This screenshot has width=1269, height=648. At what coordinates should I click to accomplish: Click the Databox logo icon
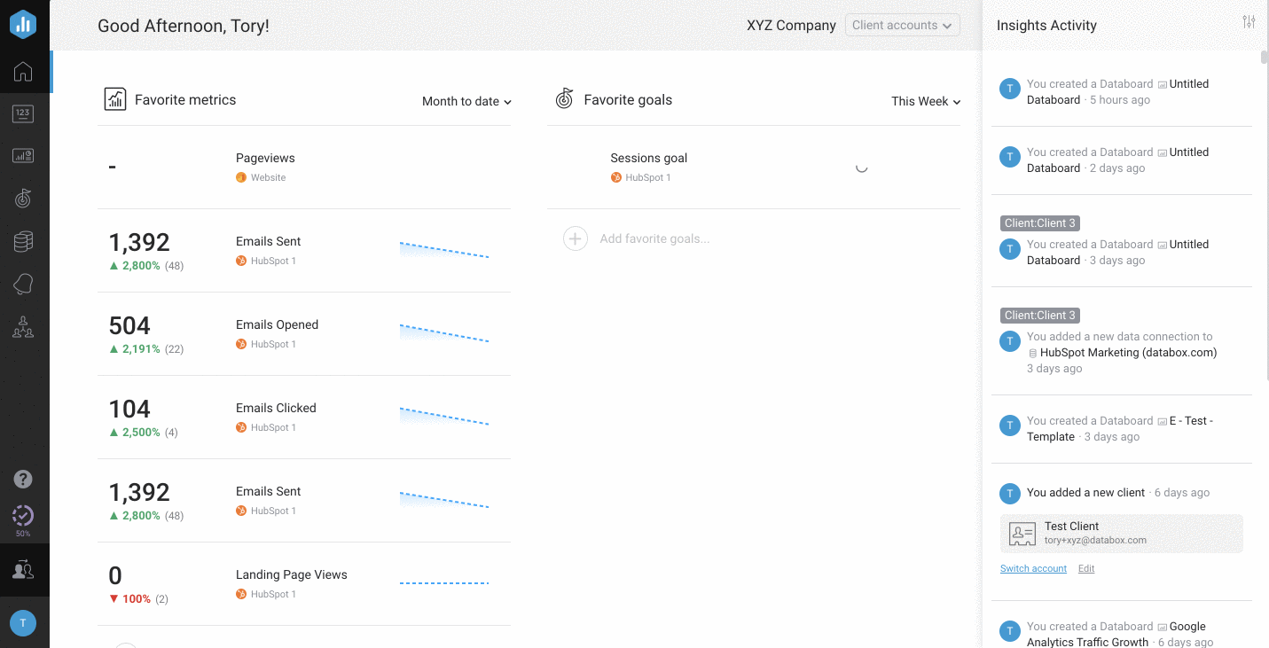click(24, 24)
